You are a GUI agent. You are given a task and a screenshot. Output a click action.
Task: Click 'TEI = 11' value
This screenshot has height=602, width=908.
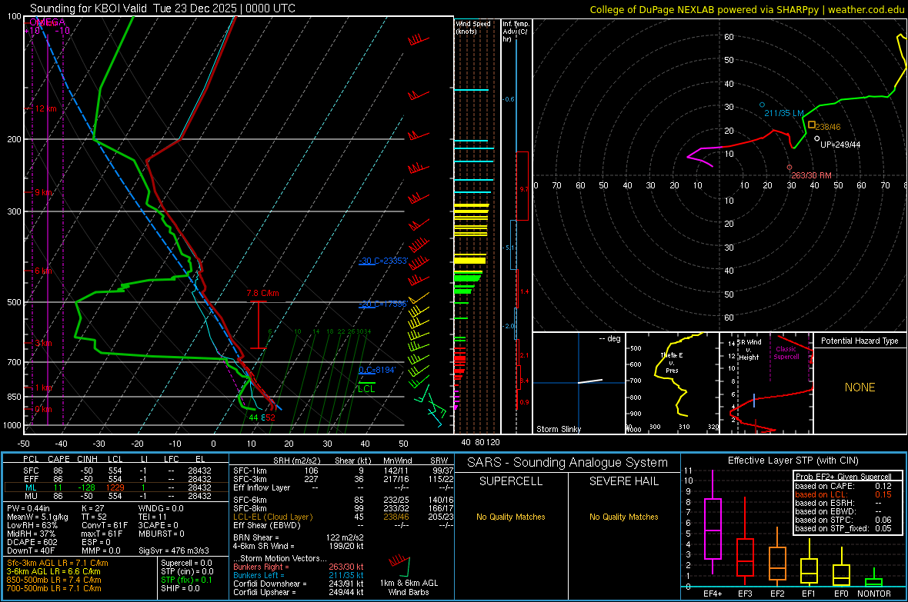click(x=152, y=517)
